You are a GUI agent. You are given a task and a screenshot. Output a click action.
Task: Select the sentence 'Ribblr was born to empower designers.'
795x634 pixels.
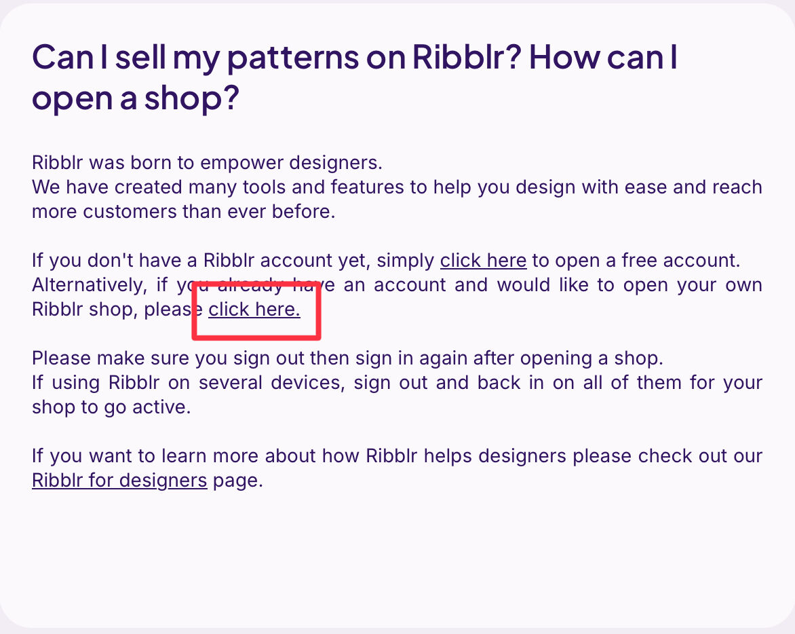(x=208, y=162)
